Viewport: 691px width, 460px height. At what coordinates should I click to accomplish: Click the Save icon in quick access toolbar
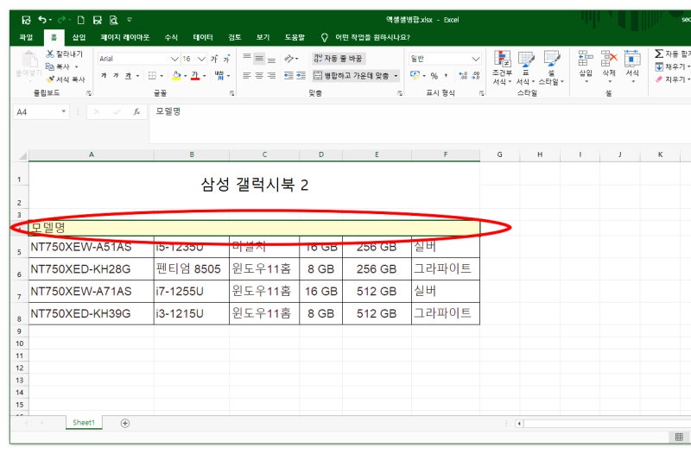[26, 20]
